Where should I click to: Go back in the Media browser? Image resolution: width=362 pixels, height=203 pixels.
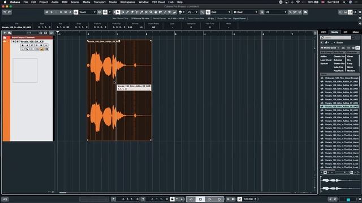(x=322, y=43)
